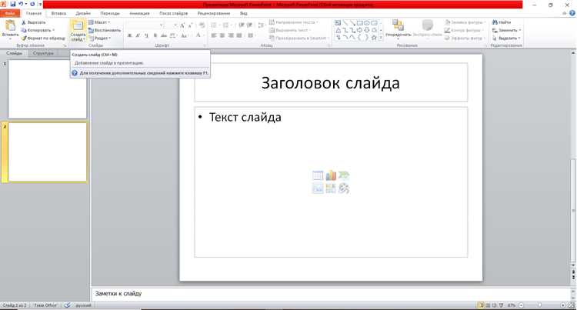Screen dimensions: 577x310
Task: Toggle bold formatting
Action: pyautogui.click(x=129, y=35)
